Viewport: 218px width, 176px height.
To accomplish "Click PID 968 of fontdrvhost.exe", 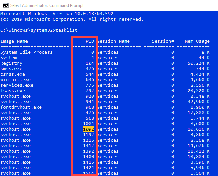I will (x=90, y=107).
